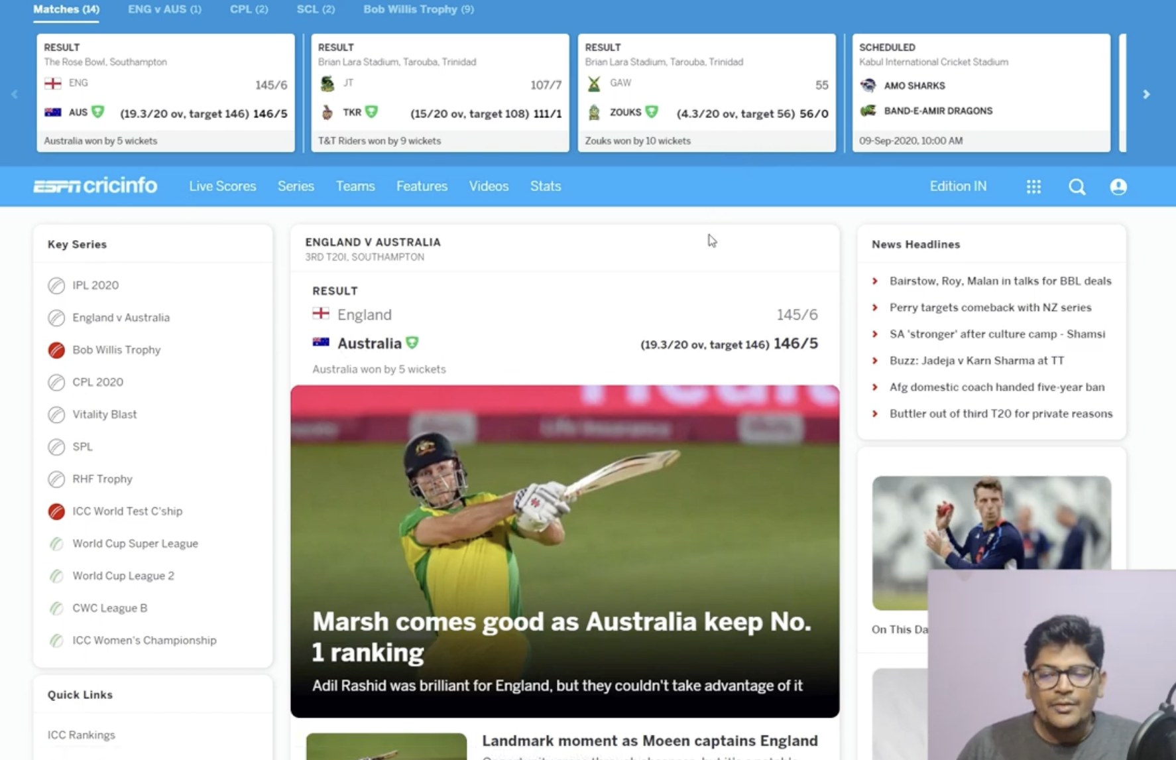Open the ICC Rankings quick link
The width and height of the screenshot is (1176, 760).
coord(81,735)
